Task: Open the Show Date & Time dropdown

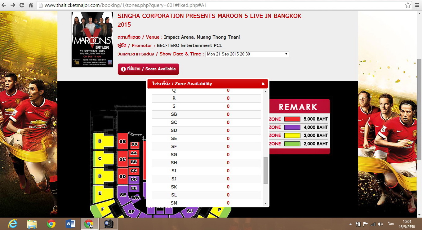Action: (x=247, y=54)
